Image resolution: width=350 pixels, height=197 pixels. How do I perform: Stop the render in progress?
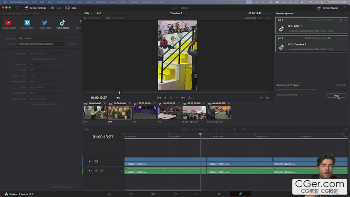coord(336,96)
